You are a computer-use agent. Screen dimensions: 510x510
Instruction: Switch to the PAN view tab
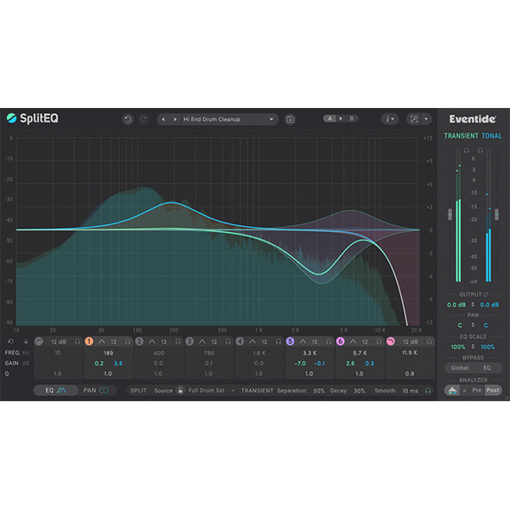click(95, 390)
